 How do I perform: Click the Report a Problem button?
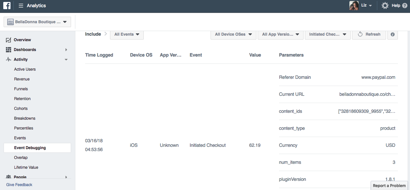(x=389, y=185)
